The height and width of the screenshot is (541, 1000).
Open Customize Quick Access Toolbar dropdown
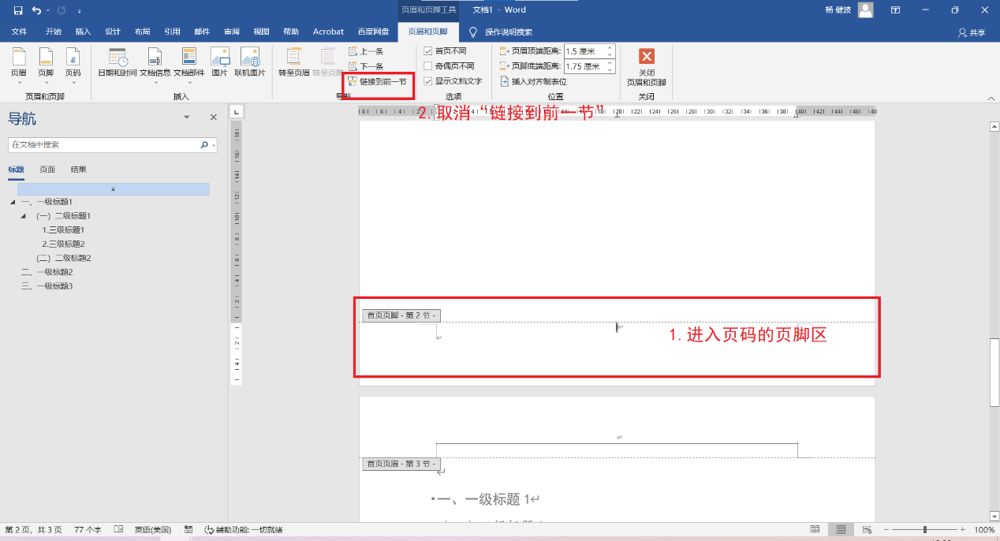(80, 11)
